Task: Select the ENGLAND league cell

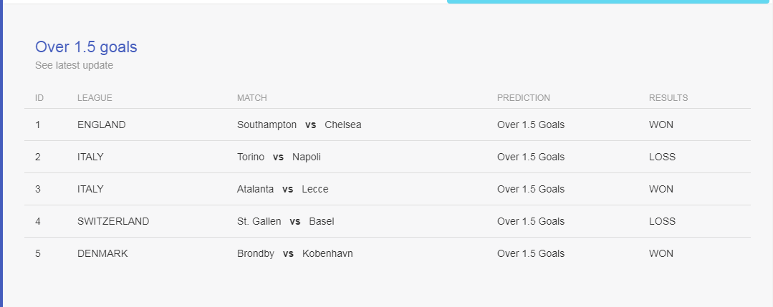Action: (x=102, y=125)
